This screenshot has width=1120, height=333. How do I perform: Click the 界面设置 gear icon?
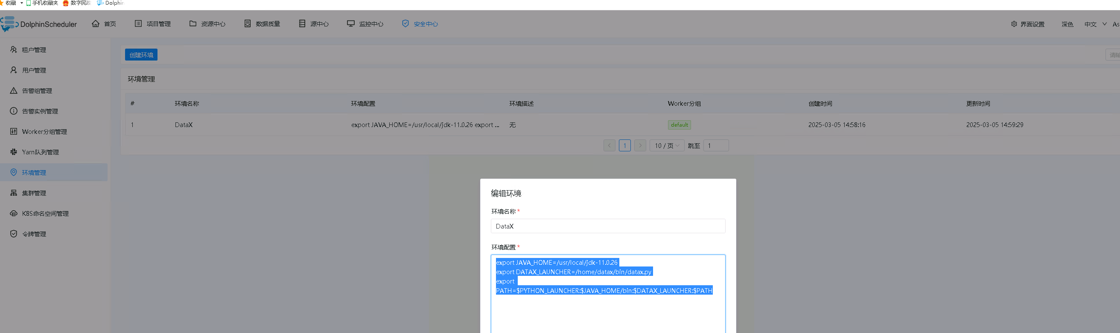pos(1014,24)
